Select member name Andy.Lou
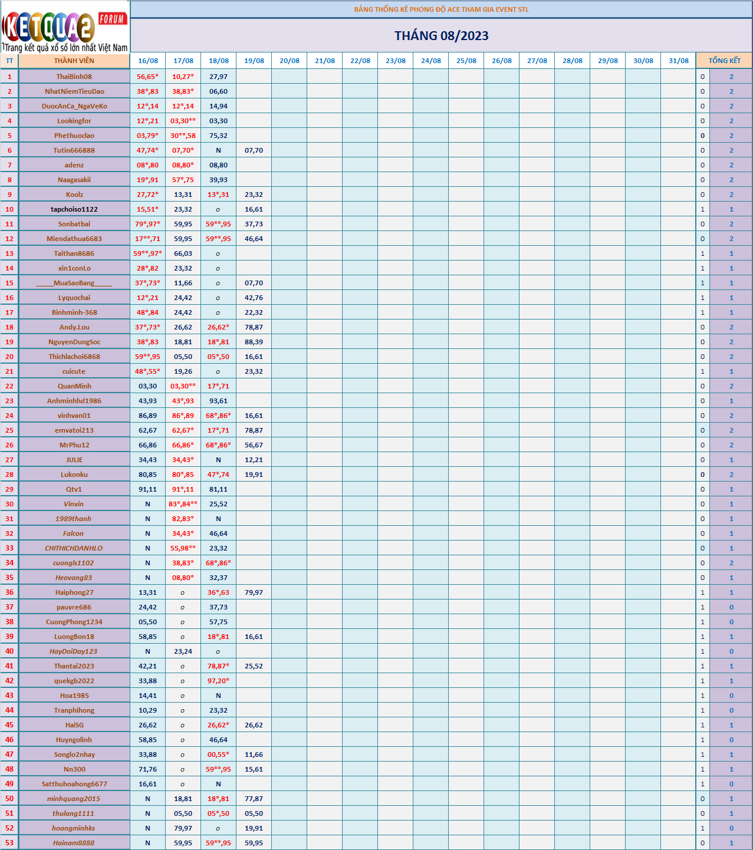Image resolution: width=753 pixels, height=850 pixels. click(74, 327)
